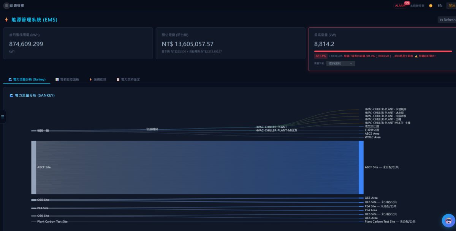This screenshot has width=456, height=231.
Task: Click the blue ABCF Site 未分配/公共 node bar
Action: [x=361, y=167]
